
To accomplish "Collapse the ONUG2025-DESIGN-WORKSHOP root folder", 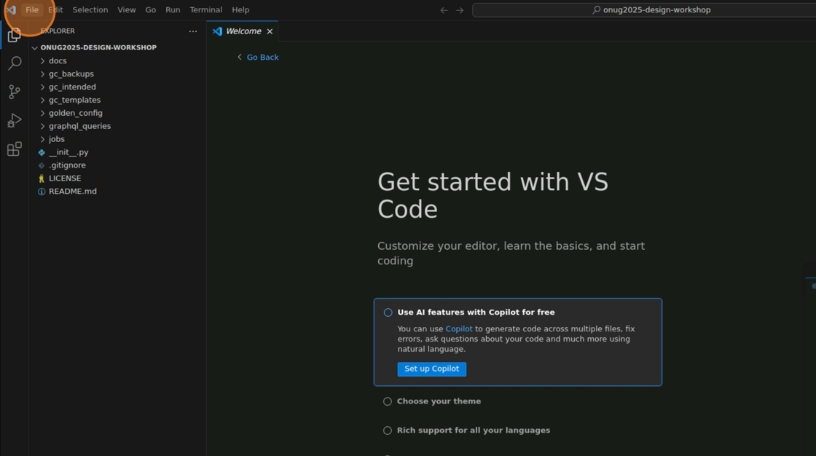I will point(35,48).
